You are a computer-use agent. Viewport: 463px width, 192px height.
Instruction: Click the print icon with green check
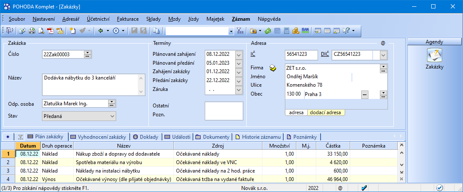pos(32,30)
